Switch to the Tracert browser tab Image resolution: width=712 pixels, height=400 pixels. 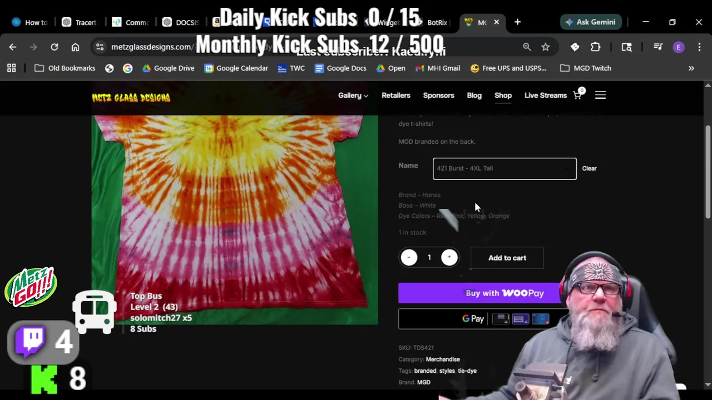pyautogui.click(x=80, y=22)
